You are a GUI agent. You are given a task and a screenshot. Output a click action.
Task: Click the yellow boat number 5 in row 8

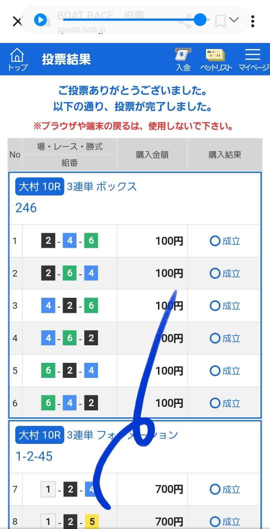(x=91, y=521)
